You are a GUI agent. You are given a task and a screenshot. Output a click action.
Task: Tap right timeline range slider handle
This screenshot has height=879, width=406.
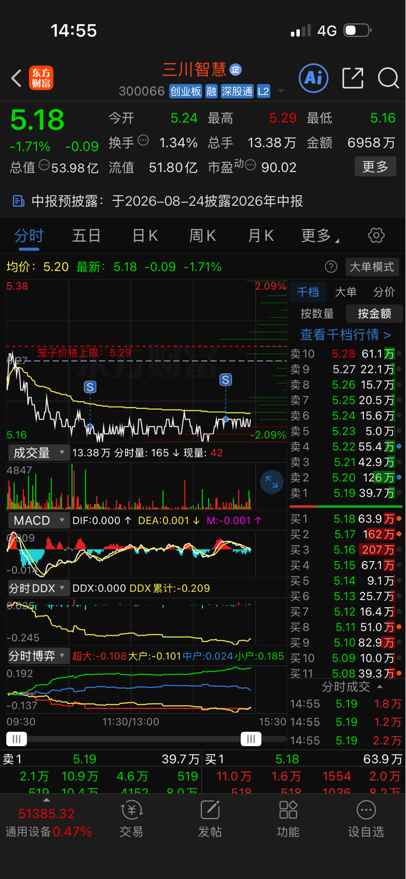click(x=251, y=739)
